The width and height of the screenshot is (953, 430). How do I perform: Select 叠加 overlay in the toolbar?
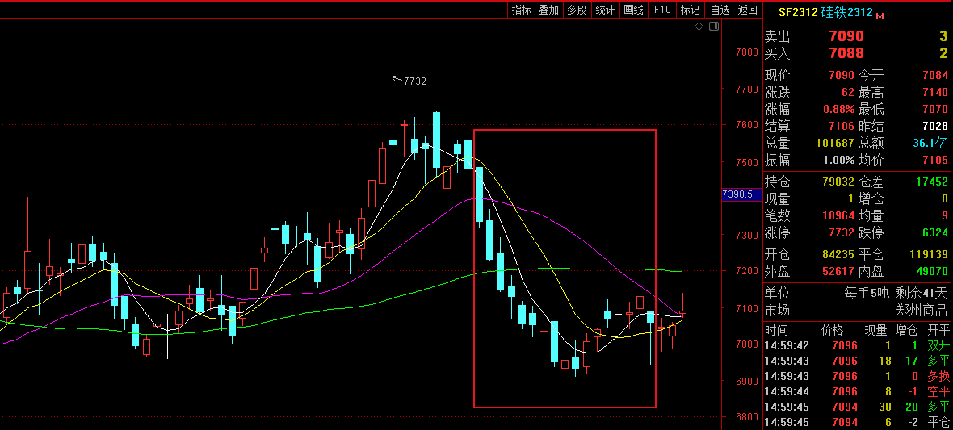point(548,10)
